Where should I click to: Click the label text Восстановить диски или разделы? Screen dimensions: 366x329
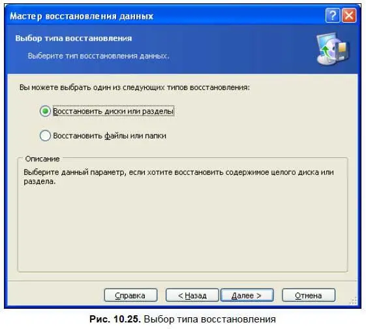114,111
